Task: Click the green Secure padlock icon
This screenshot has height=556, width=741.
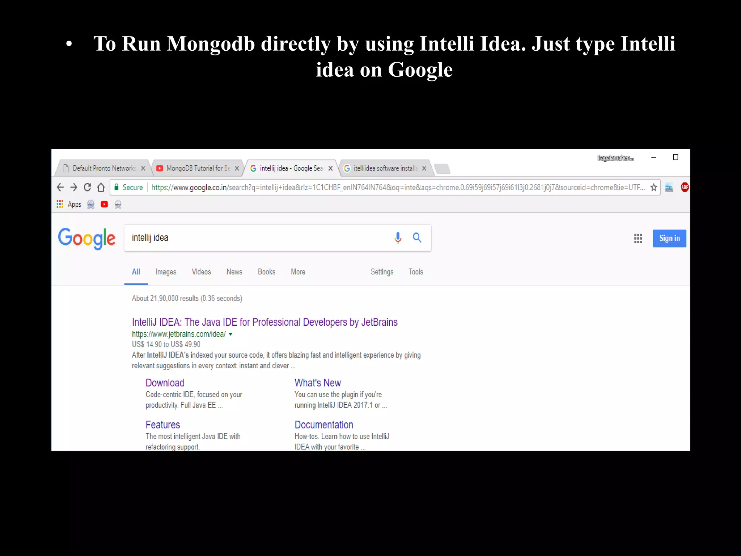Action: click(x=117, y=187)
